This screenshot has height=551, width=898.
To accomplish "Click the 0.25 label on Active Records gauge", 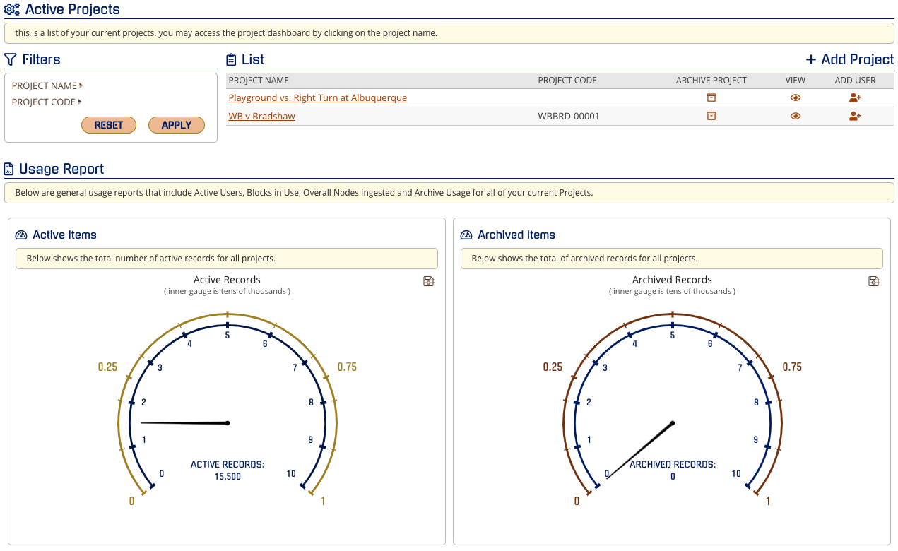I will [107, 367].
